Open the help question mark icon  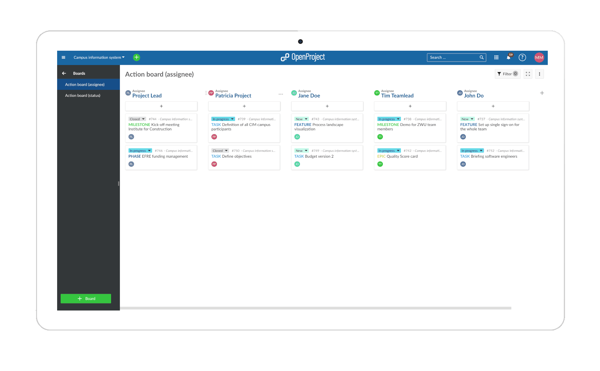522,57
